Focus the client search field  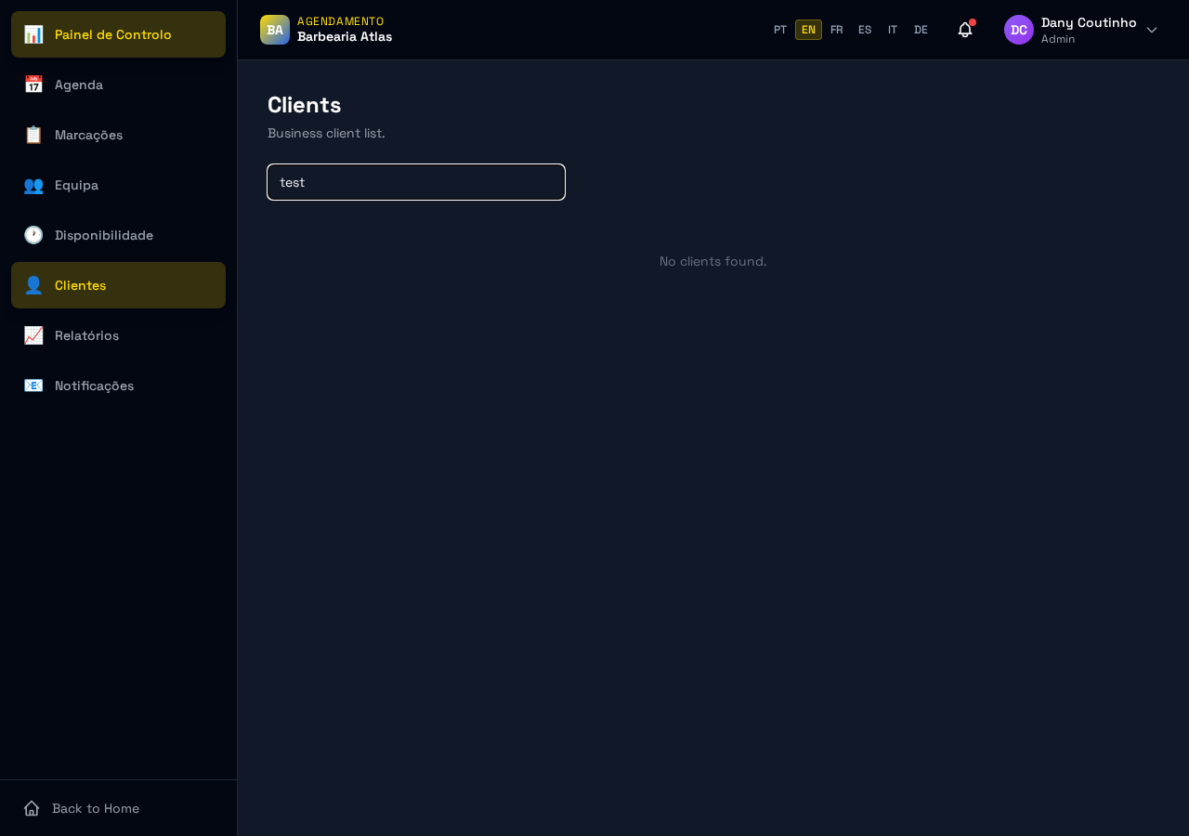click(416, 182)
